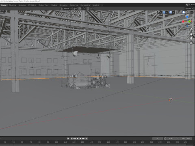The image size is (195, 146).
Task: Select material preview shading
Action: pos(186,12)
